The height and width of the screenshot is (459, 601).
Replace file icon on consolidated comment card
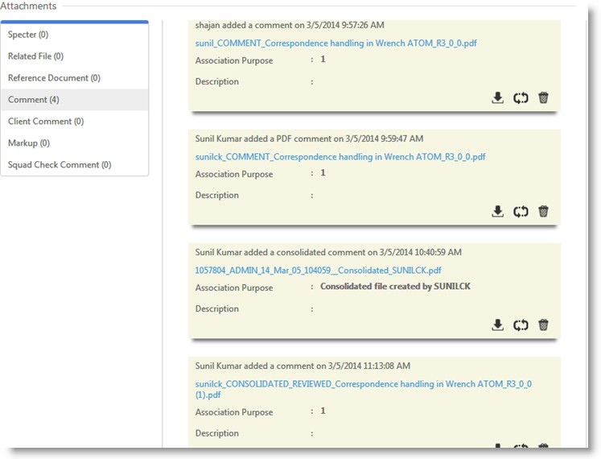(521, 325)
